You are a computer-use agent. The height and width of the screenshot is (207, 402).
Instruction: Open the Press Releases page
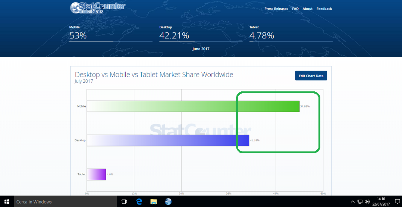276,9
